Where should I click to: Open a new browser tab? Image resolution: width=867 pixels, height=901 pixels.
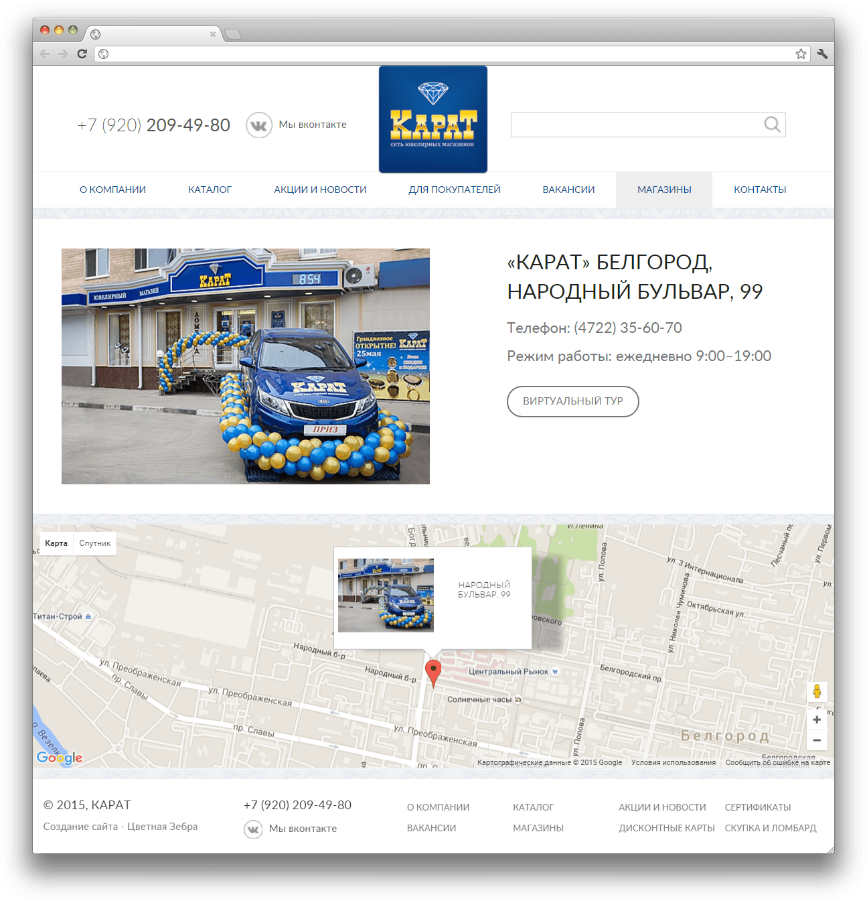pos(232,34)
